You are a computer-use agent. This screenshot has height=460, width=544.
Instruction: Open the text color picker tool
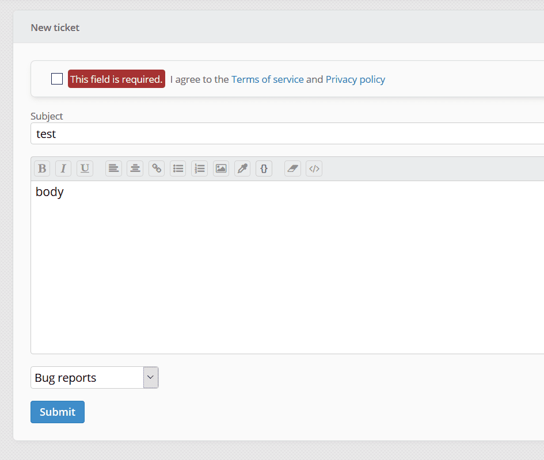pyautogui.click(x=242, y=168)
